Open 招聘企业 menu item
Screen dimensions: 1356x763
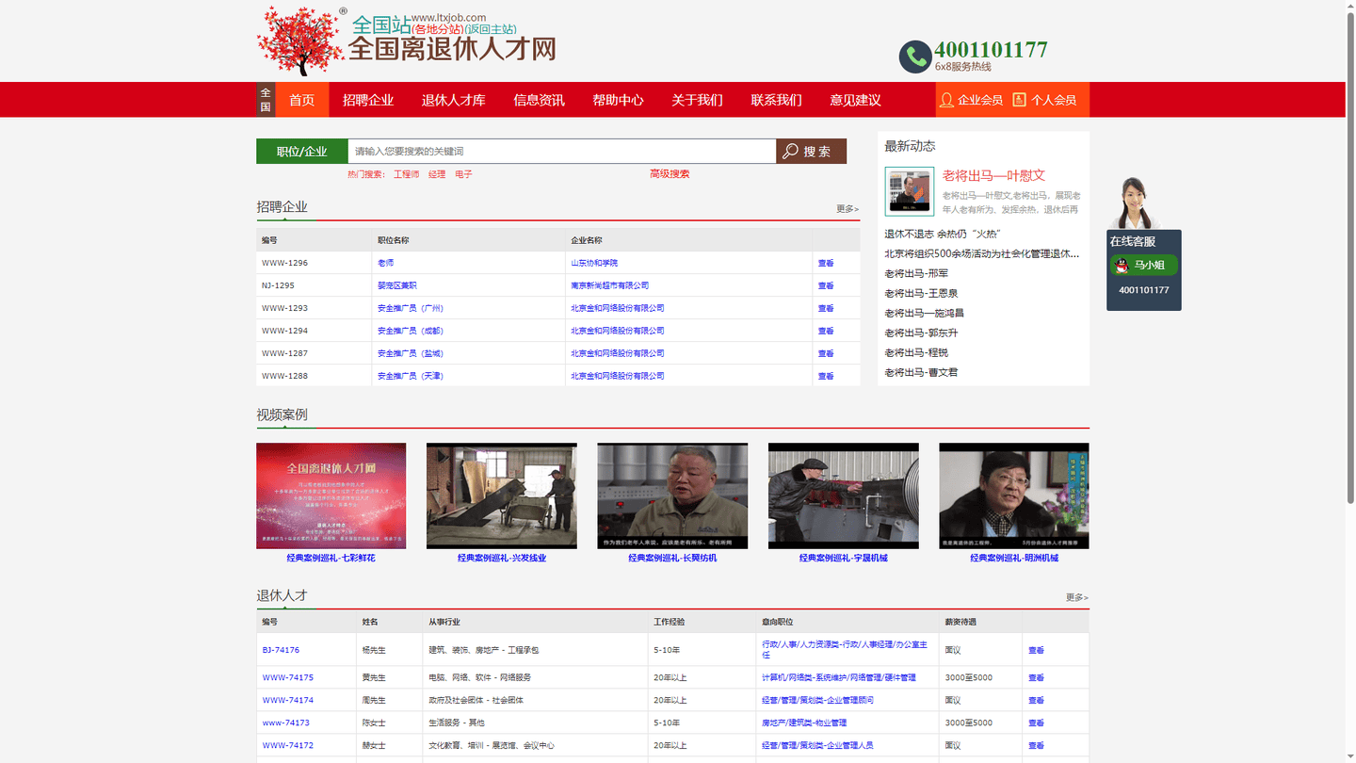368,100
